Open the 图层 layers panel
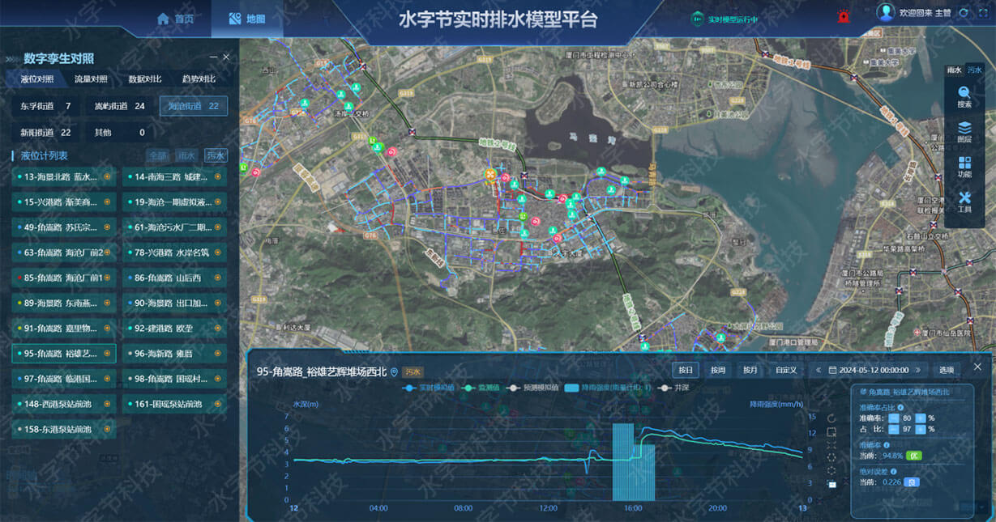Viewport: 996px width, 522px height. coord(964,132)
